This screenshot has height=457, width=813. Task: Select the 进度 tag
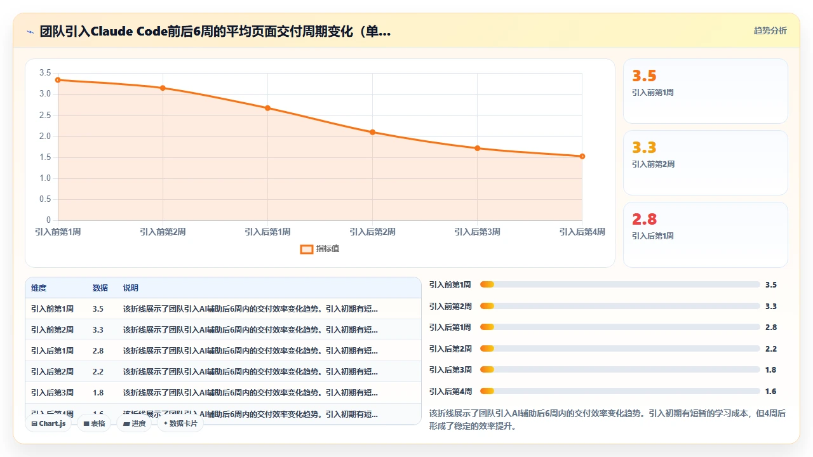pyautogui.click(x=134, y=423)
